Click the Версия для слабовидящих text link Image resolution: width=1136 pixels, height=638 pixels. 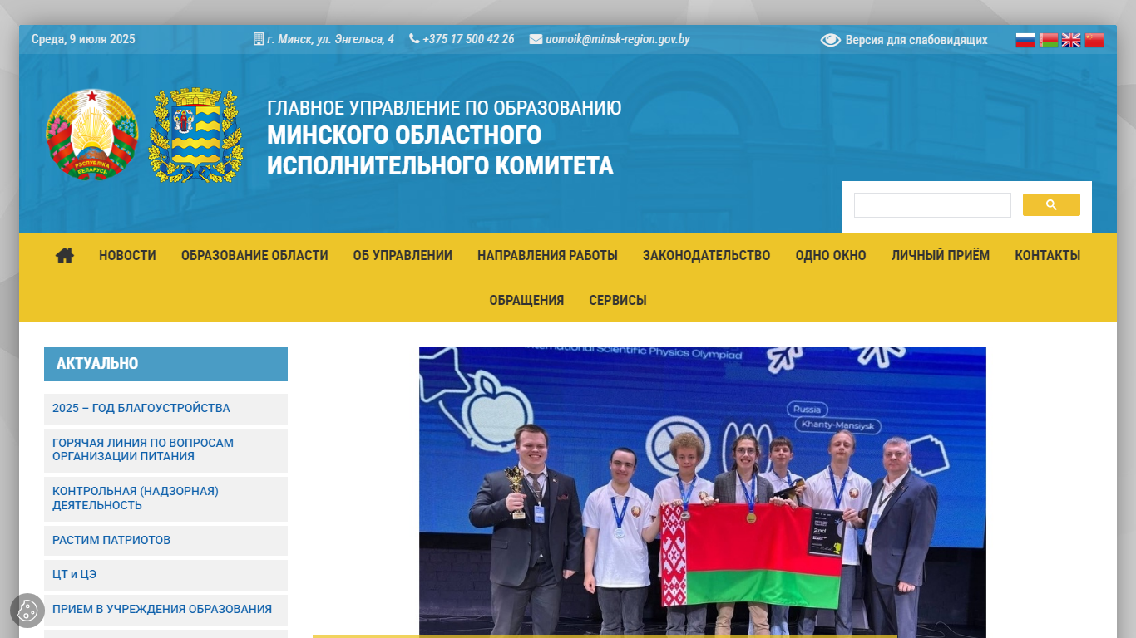tap(916, 40)
